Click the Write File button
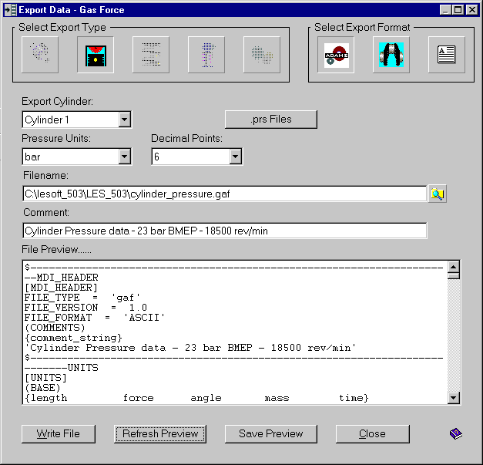483x465 pixels. pos(59,434)
